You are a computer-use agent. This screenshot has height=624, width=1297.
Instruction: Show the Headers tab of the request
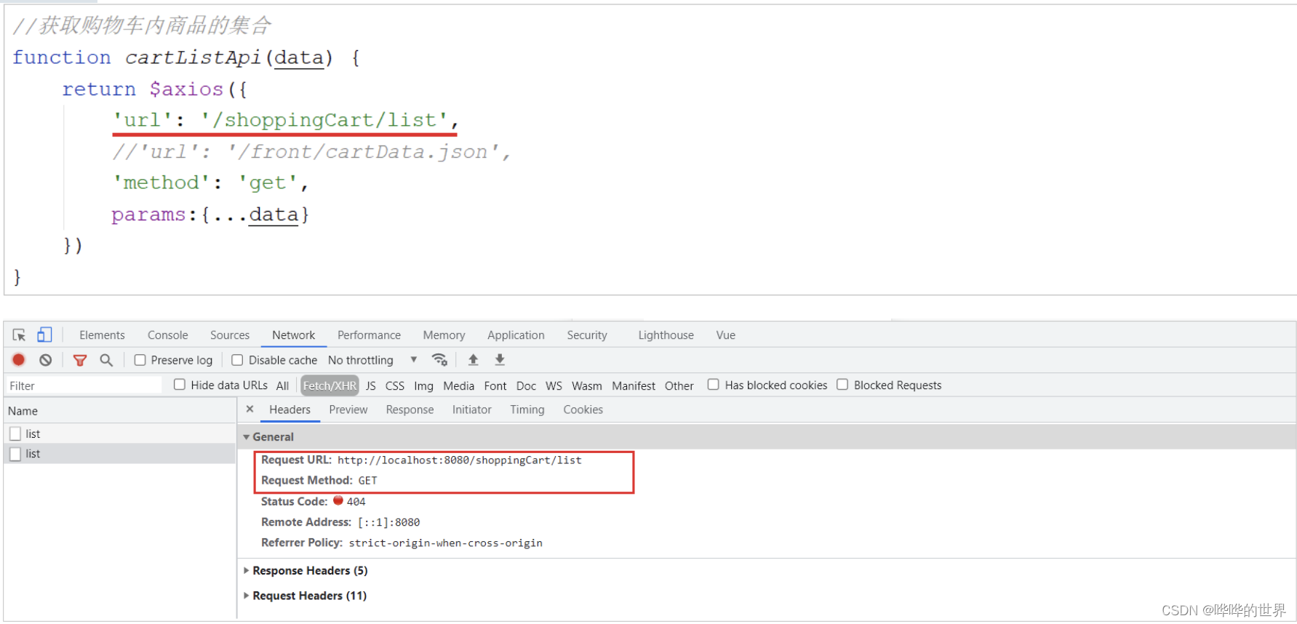coord(290,409)
